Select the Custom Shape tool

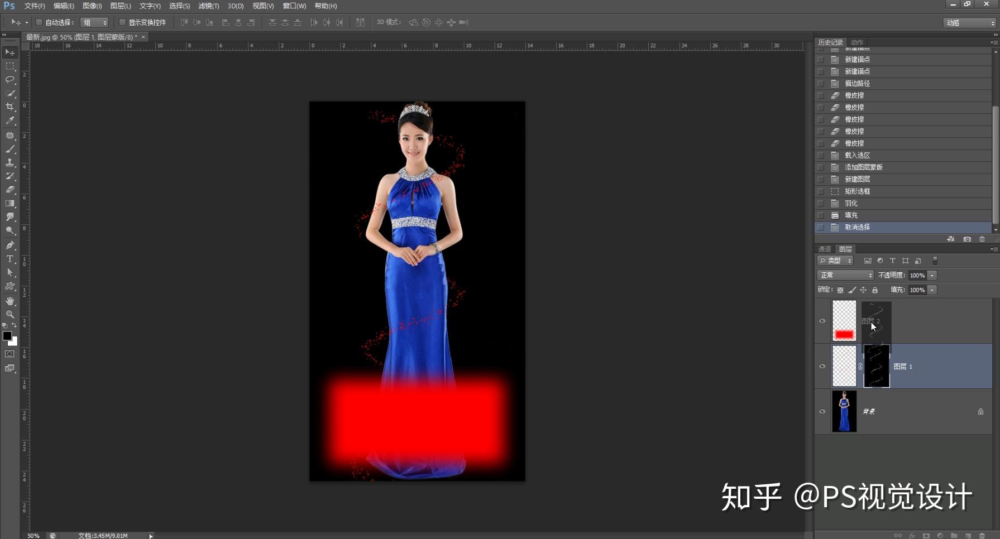[10, 286]
